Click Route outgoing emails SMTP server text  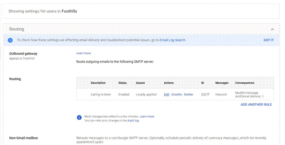pos(115,62)
